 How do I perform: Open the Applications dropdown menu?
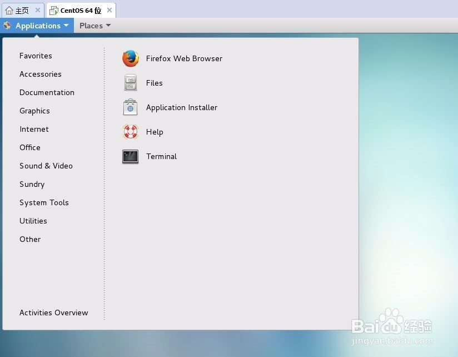37,26
